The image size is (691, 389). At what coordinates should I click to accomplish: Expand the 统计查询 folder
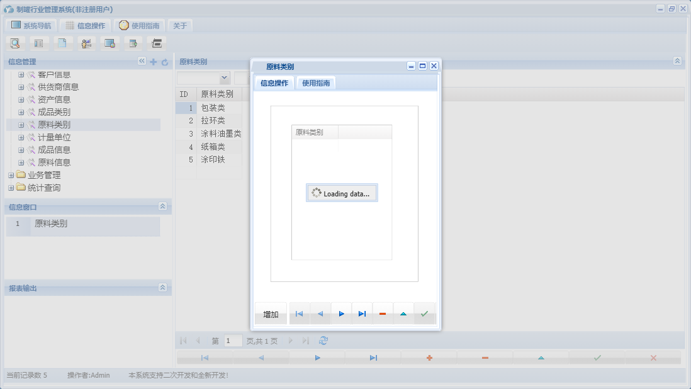click(x=11, y=188)
